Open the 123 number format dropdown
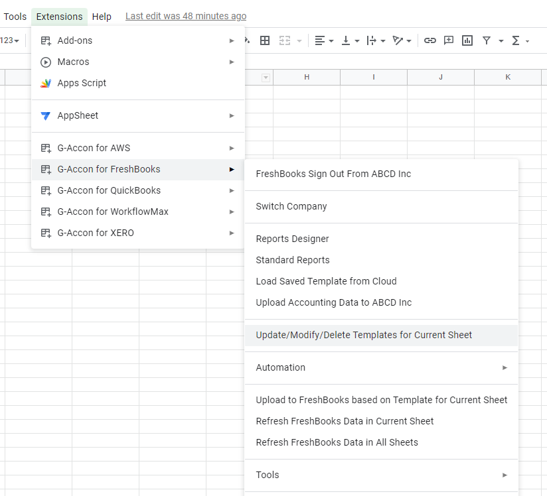This screenshot has height=496, width=547. tap(9, 40)
